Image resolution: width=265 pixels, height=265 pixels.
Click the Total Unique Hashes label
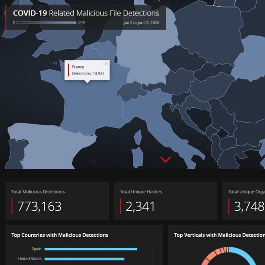pyautogui.click(x=141, y=192)
